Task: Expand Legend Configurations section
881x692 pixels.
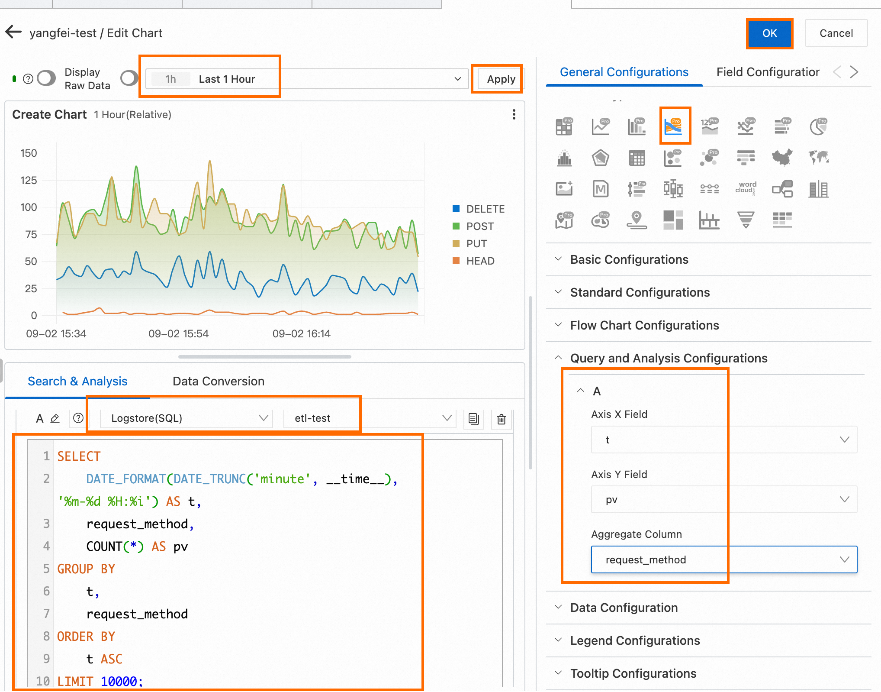Action: [709, 640]
